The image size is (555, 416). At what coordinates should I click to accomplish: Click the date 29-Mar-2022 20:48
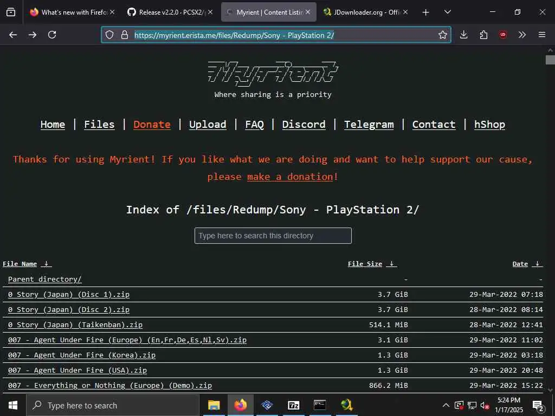click(506, 370)
